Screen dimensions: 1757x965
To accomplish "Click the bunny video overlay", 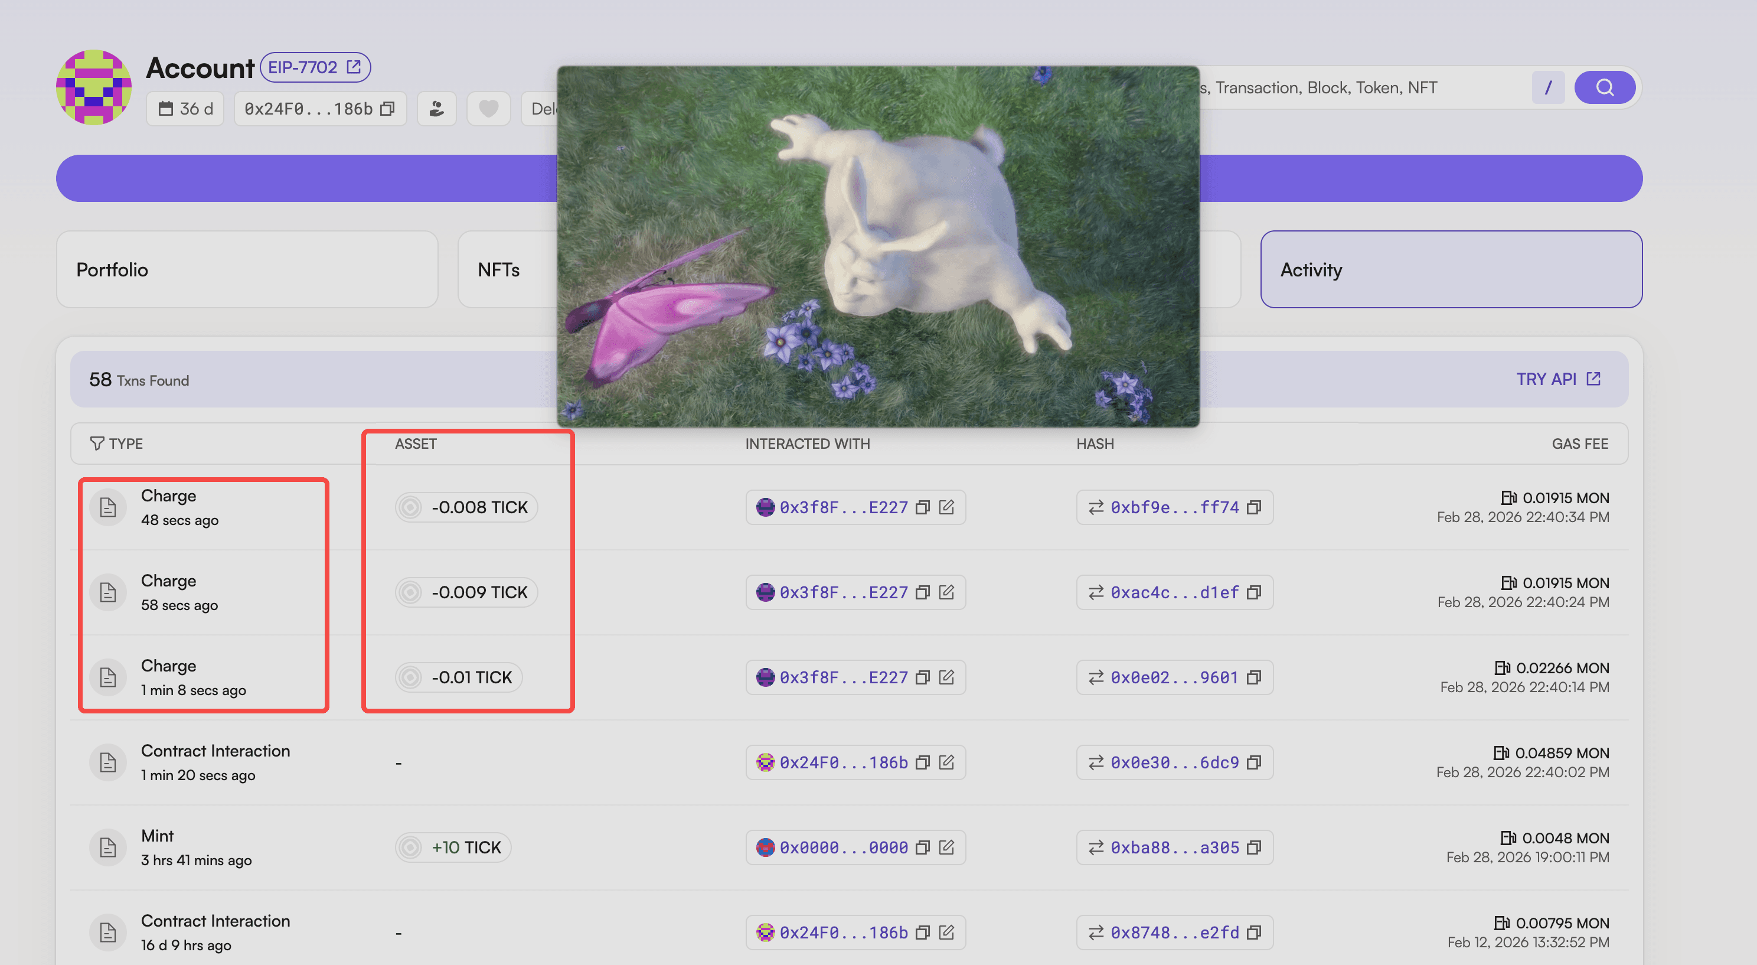I will coord(878,246).
